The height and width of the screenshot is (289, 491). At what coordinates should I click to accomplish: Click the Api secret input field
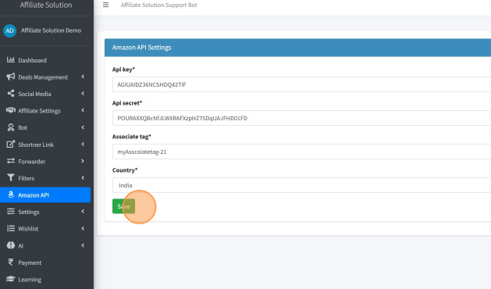tap(301, 118)
